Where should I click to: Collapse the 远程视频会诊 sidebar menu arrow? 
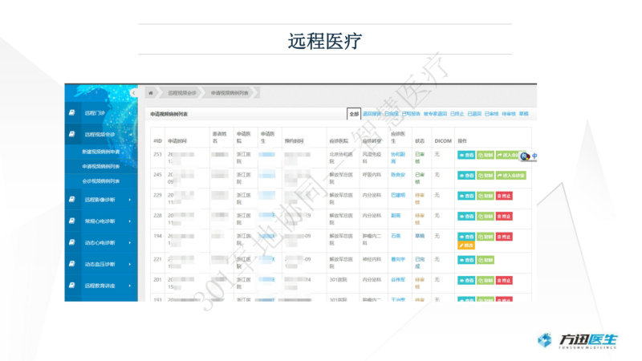(131, 134)
